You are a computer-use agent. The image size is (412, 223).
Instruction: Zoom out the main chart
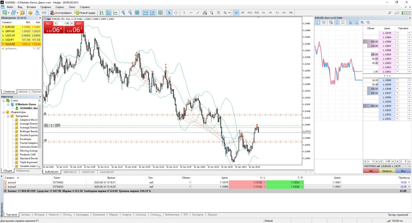[130, 13]
